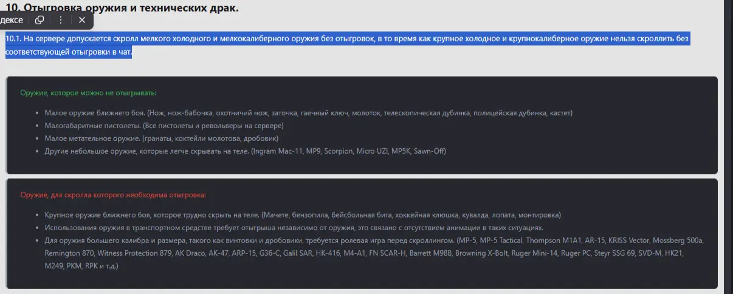The image size is (733, 294).
Task: Click the "Малое оружие ближнего боя" bullet
Action: [308, 113]
